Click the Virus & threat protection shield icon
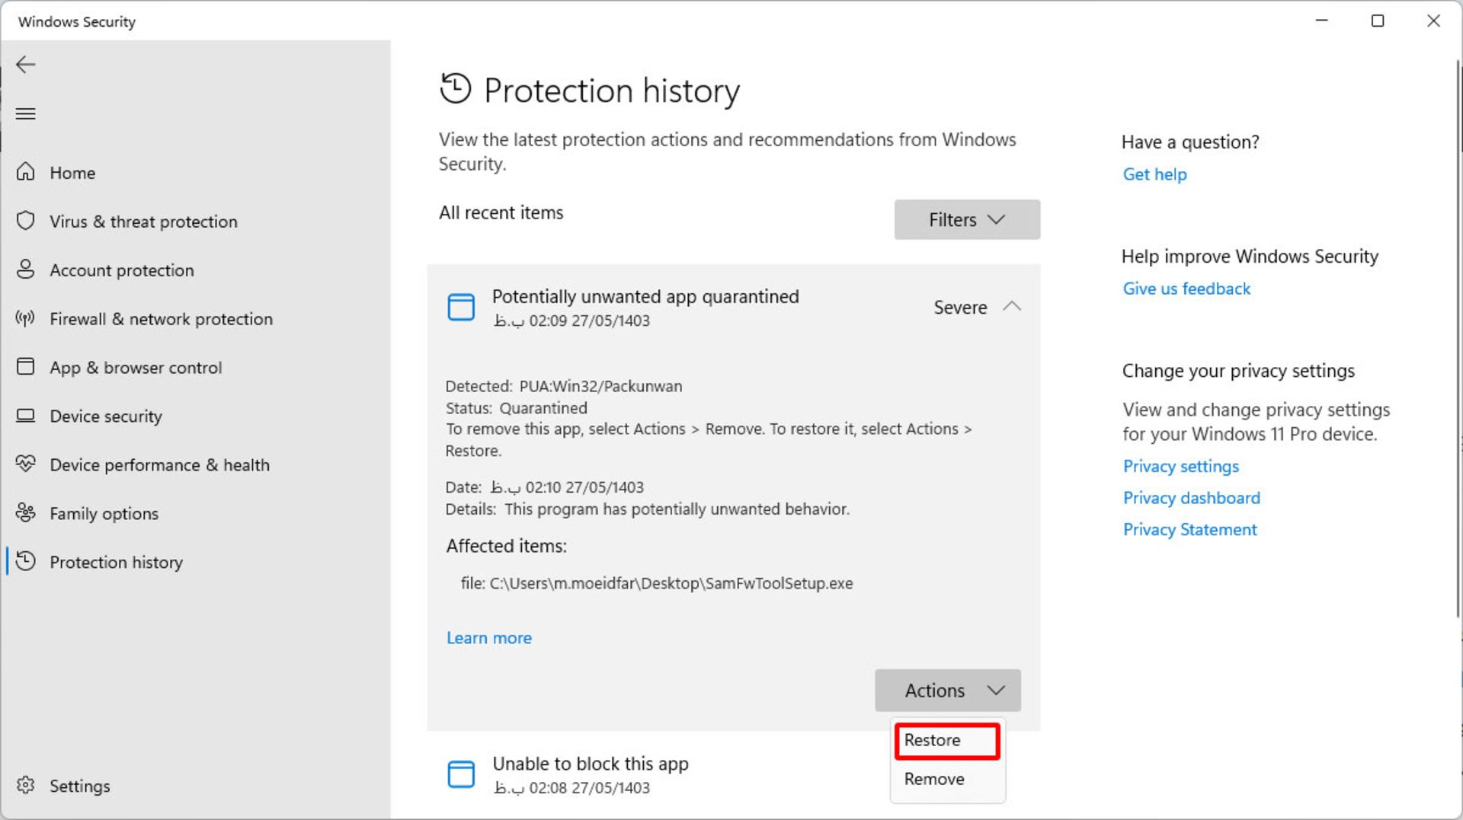This screenshot has height=820, width=1463. [x=26, y=221]
